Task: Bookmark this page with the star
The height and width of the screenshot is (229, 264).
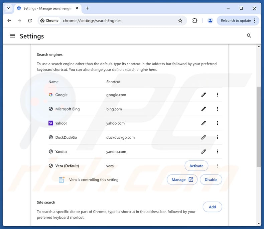Action: 180,20
